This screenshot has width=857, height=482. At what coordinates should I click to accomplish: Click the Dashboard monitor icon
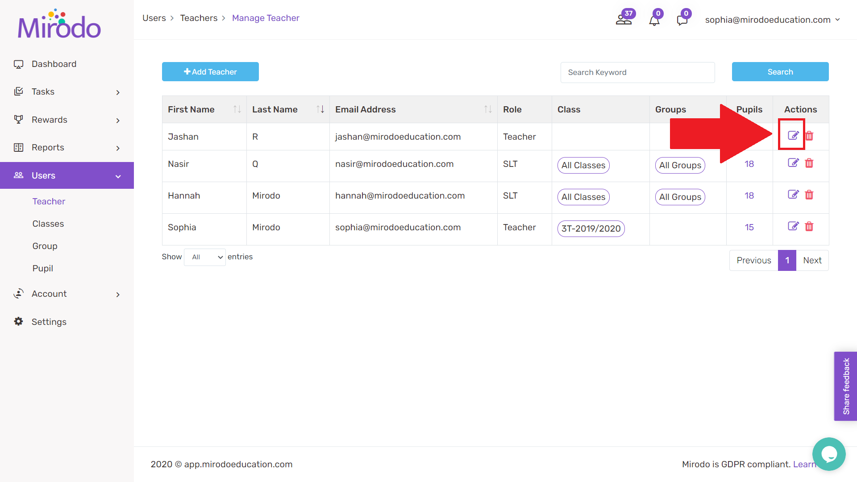[18, 64]
